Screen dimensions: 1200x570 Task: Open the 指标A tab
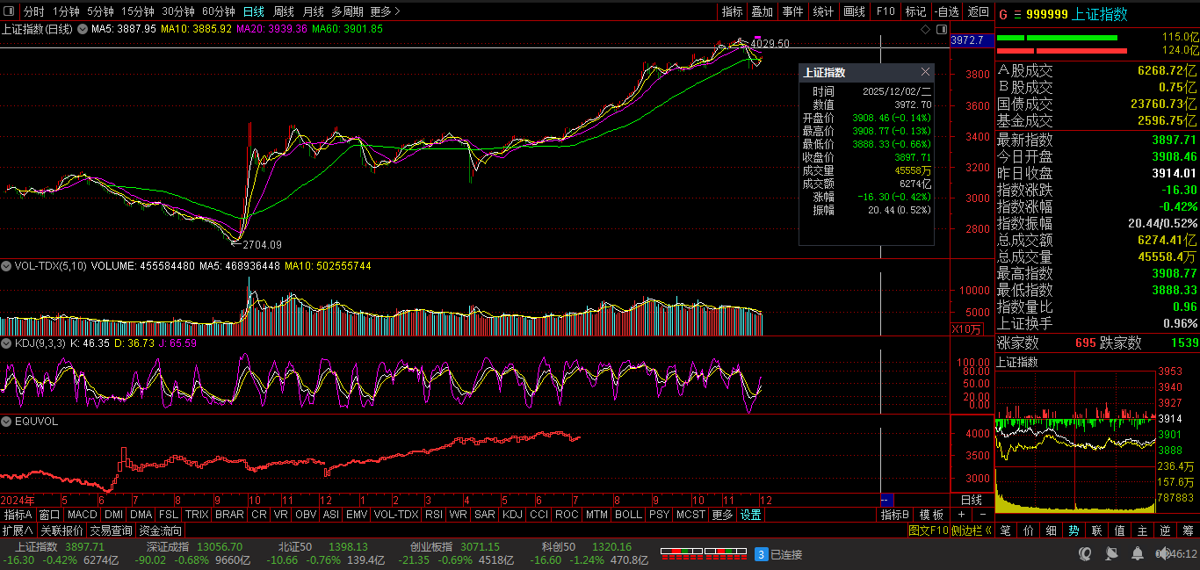coord(18,515)
